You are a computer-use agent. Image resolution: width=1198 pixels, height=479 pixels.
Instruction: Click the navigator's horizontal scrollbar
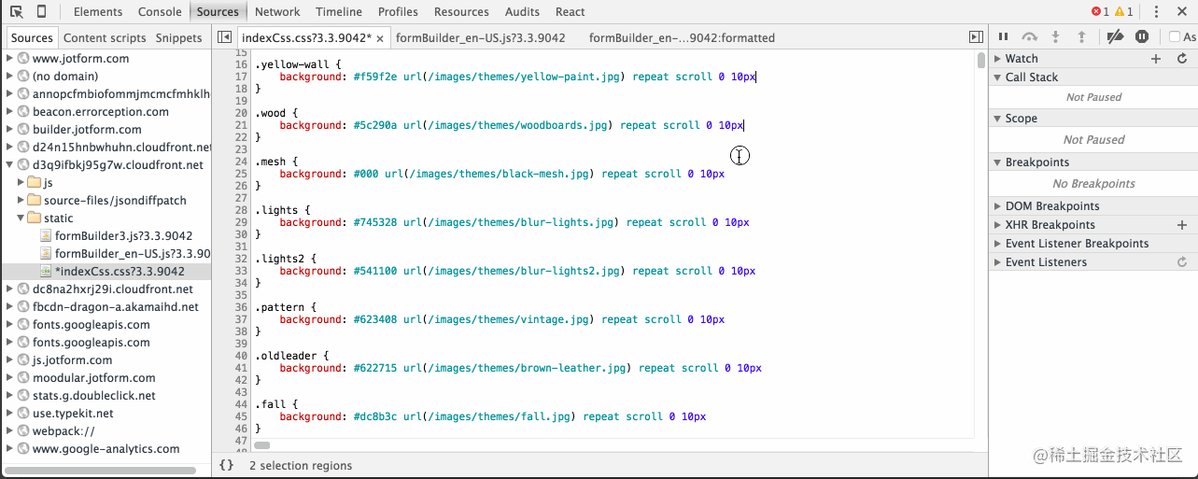point(100,470)
